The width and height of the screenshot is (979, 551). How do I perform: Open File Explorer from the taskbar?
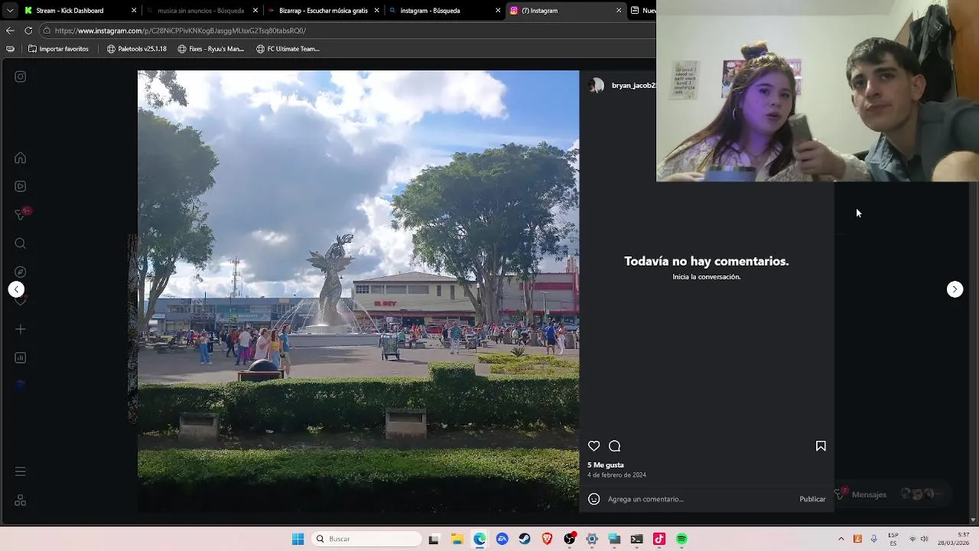pyautogui.click(x=457, y=539)
